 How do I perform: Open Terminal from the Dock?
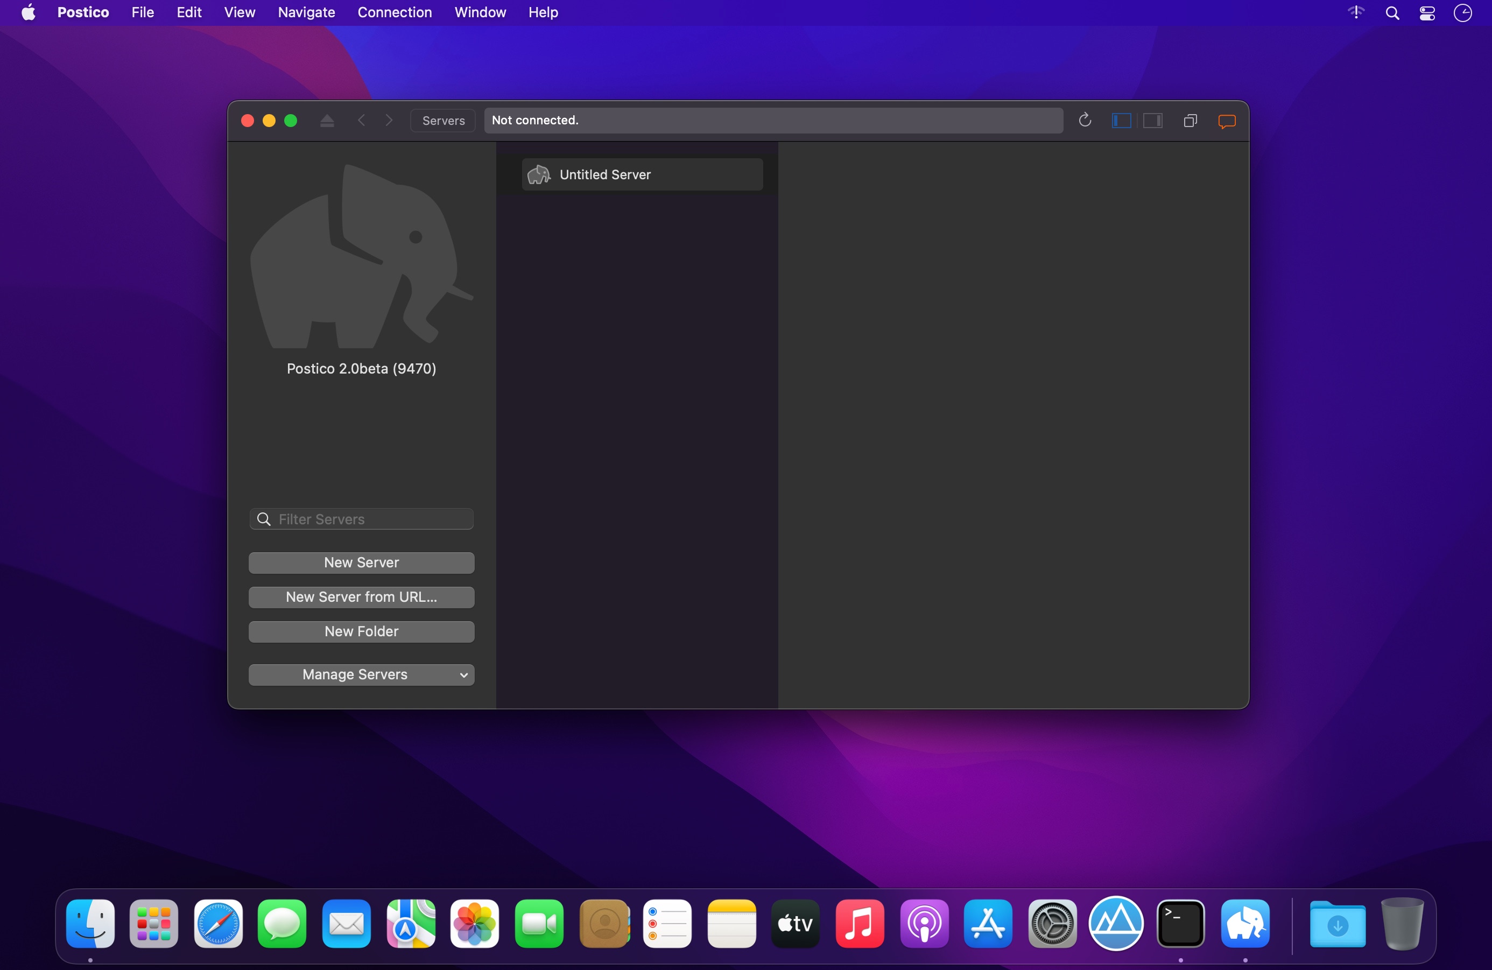[1180, 924]
